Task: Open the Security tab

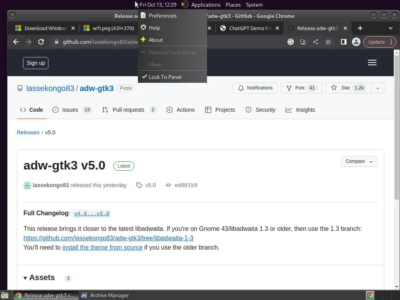Action: 261,110
